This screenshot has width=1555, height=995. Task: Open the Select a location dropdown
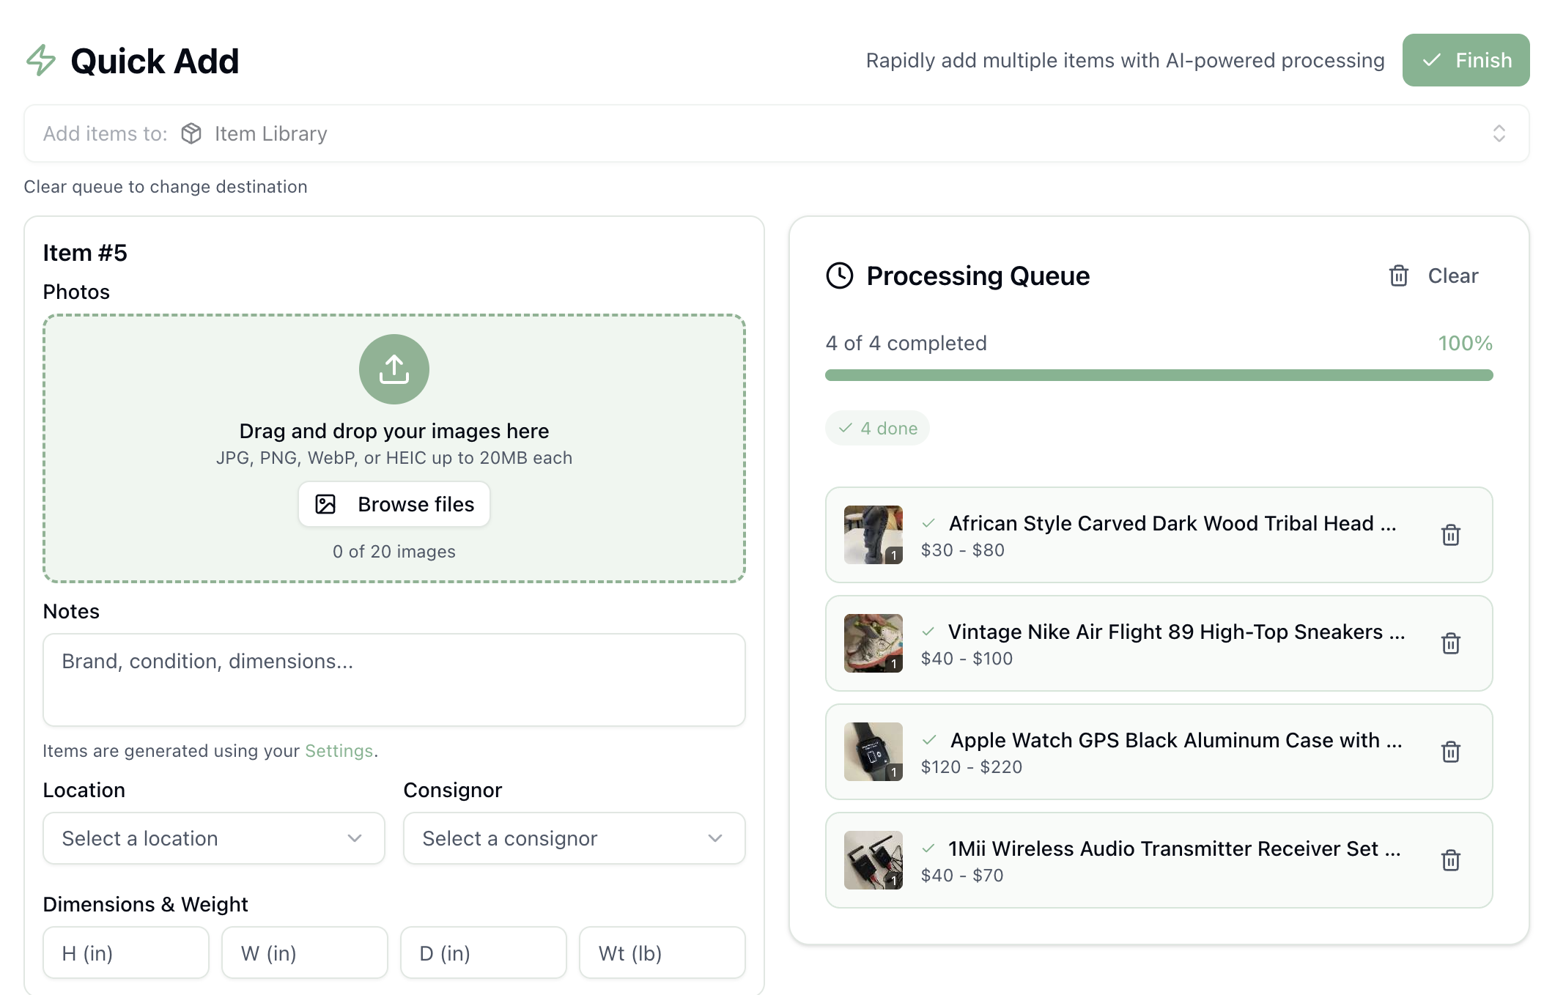[x=213, y=838]
